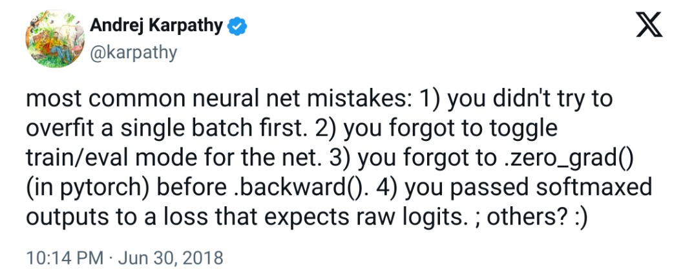Open the @karpathy handle link
This screenshot has height=280, width=683.
132,52
